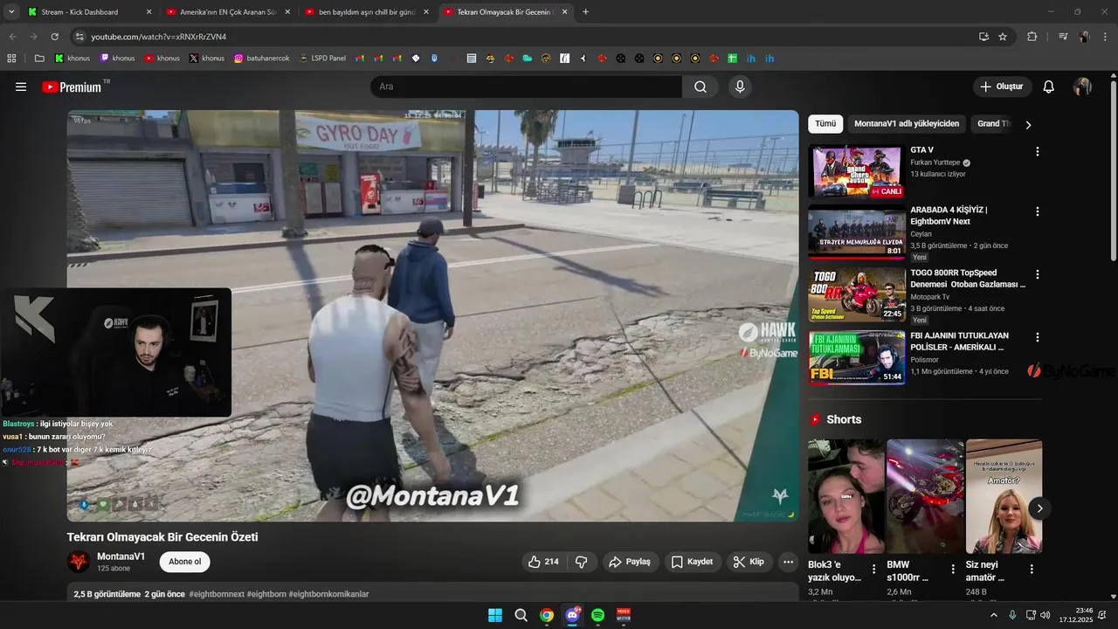
Task: Switch to Stream - Kick Dashboard tab
Action: pyautogui.click(x=88, y=12)
